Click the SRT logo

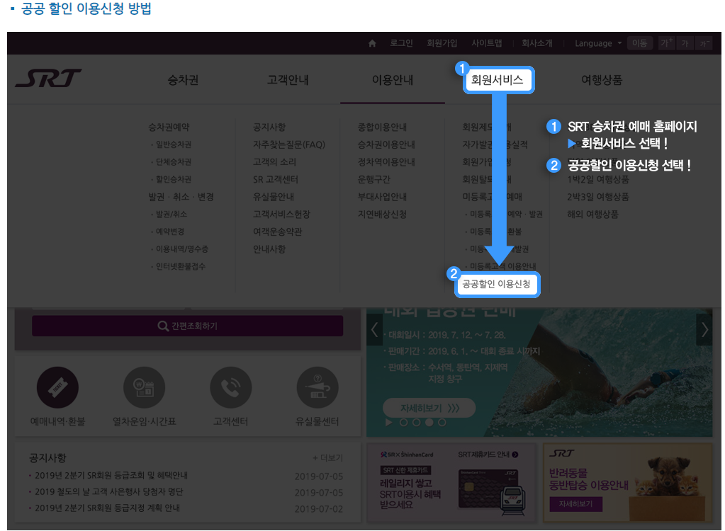tap(49, 78)
